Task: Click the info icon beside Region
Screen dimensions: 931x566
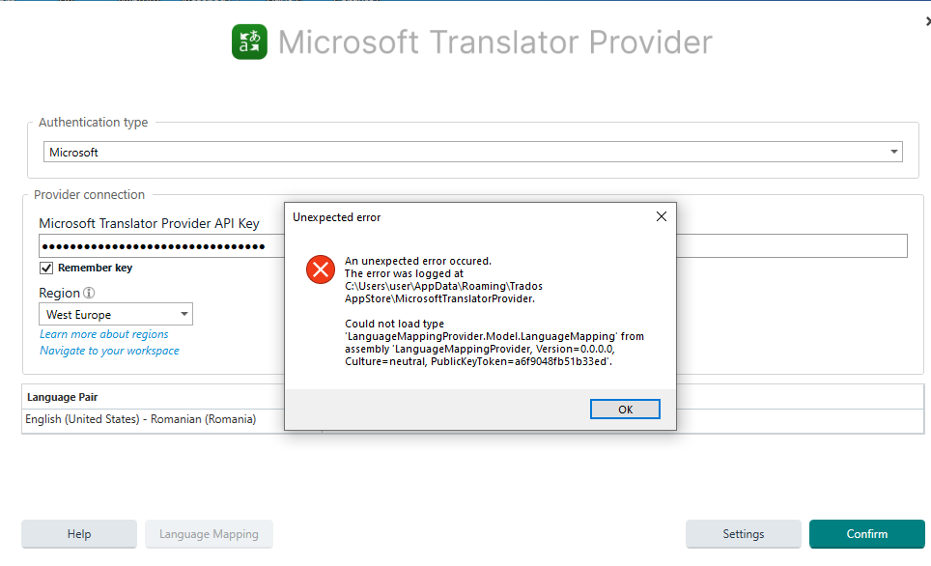Action: 89,293
